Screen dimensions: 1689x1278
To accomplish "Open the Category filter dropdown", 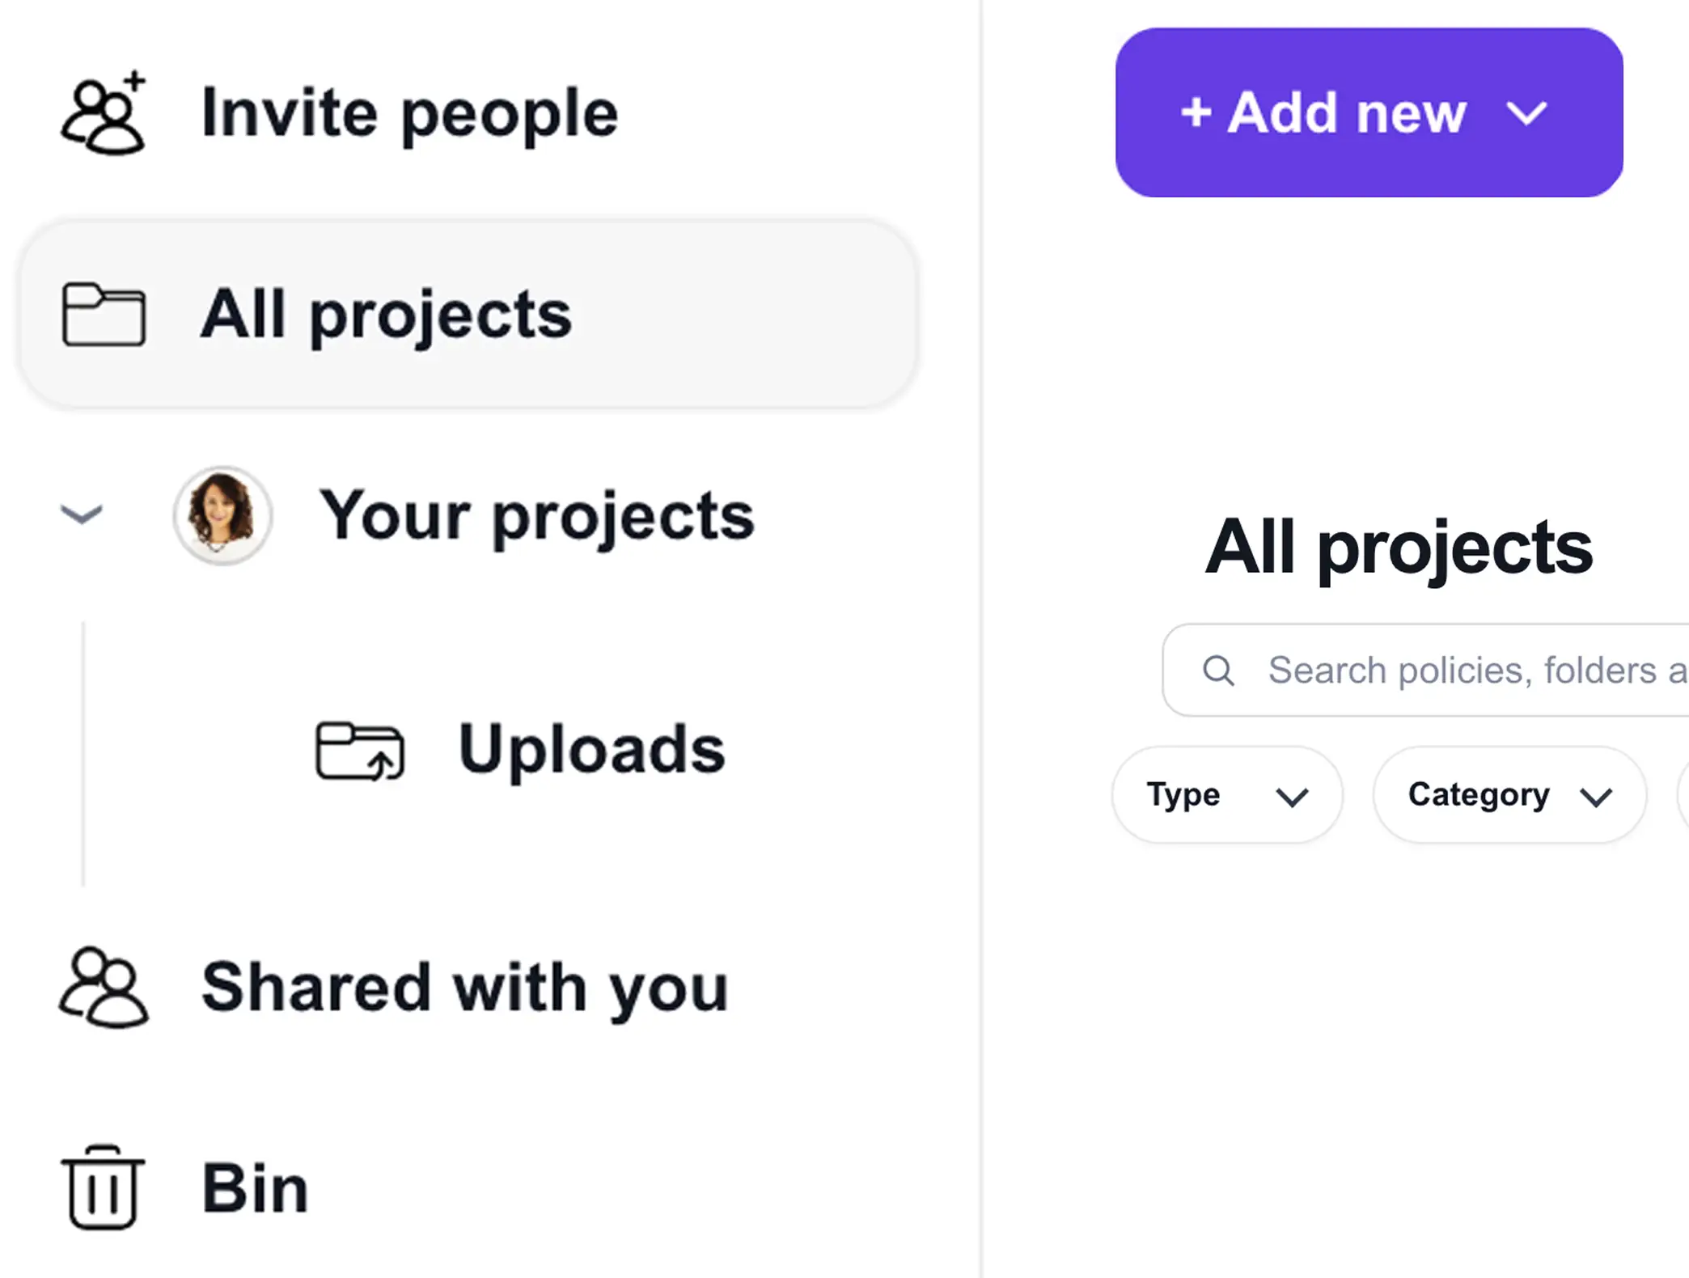I will [x=1509, y=795].
